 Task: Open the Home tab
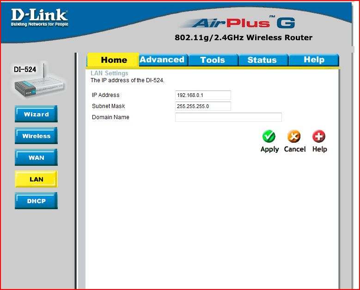(113, 60)
